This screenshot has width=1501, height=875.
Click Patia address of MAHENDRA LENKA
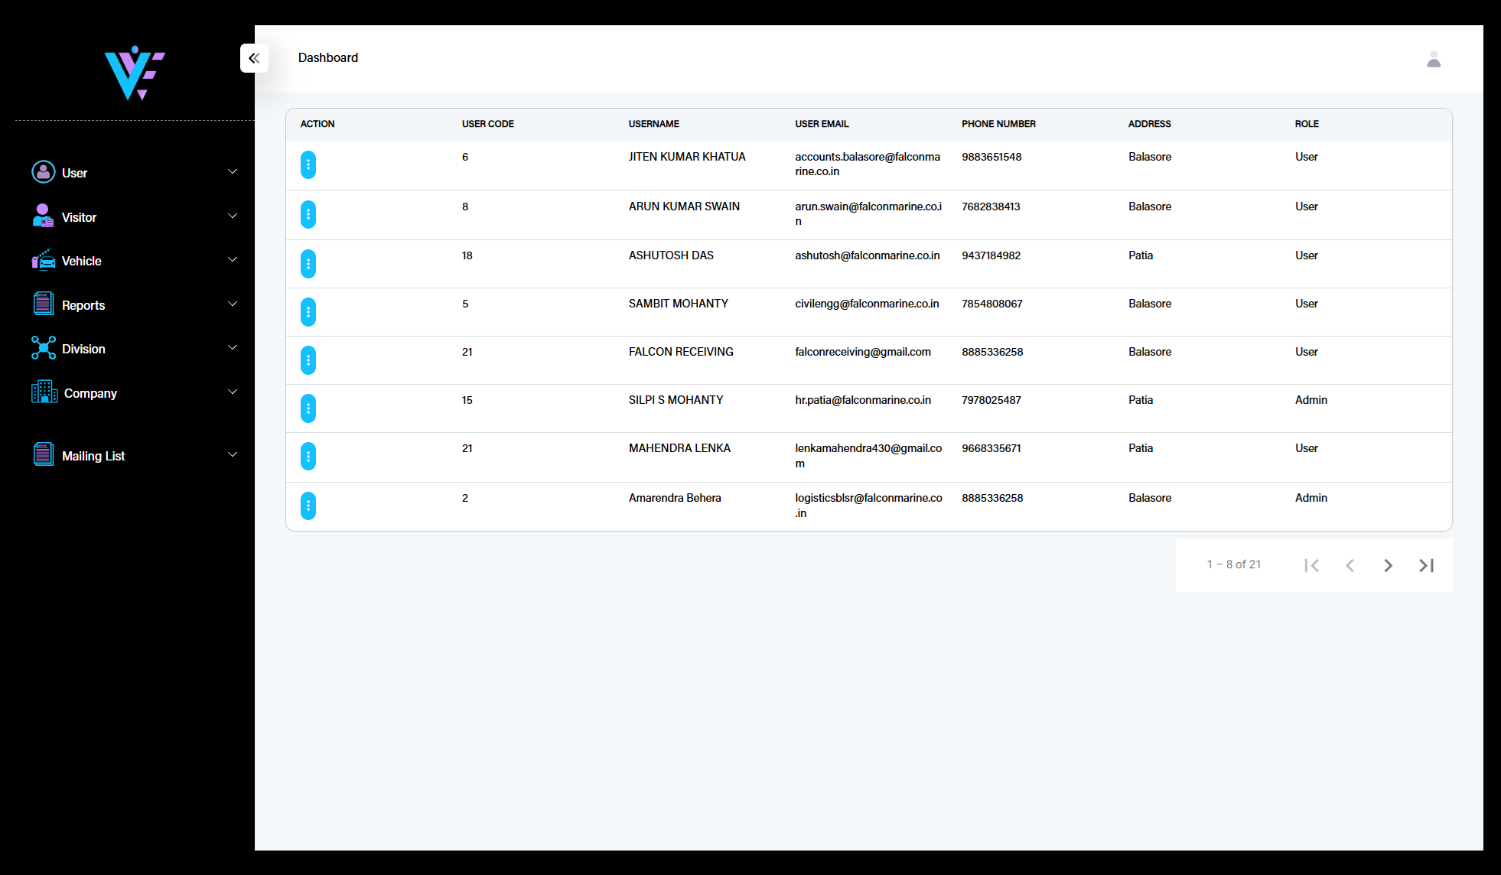coord(1141,448)
